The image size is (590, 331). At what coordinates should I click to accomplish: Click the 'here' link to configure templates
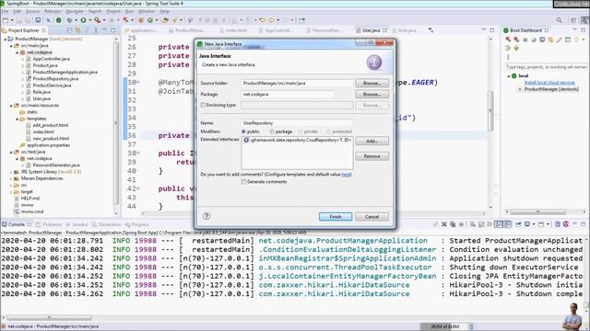click(347, 175)
